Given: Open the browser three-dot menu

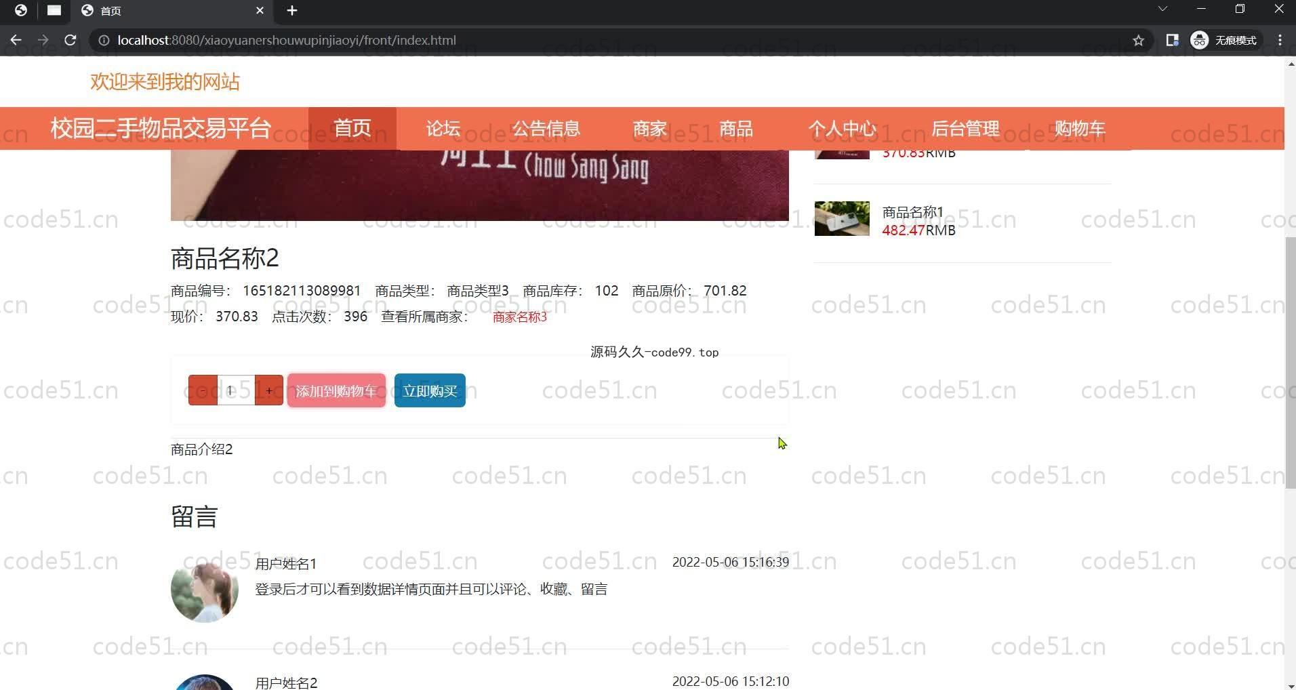Looking at the screenshot, I should pos(1280,40).
